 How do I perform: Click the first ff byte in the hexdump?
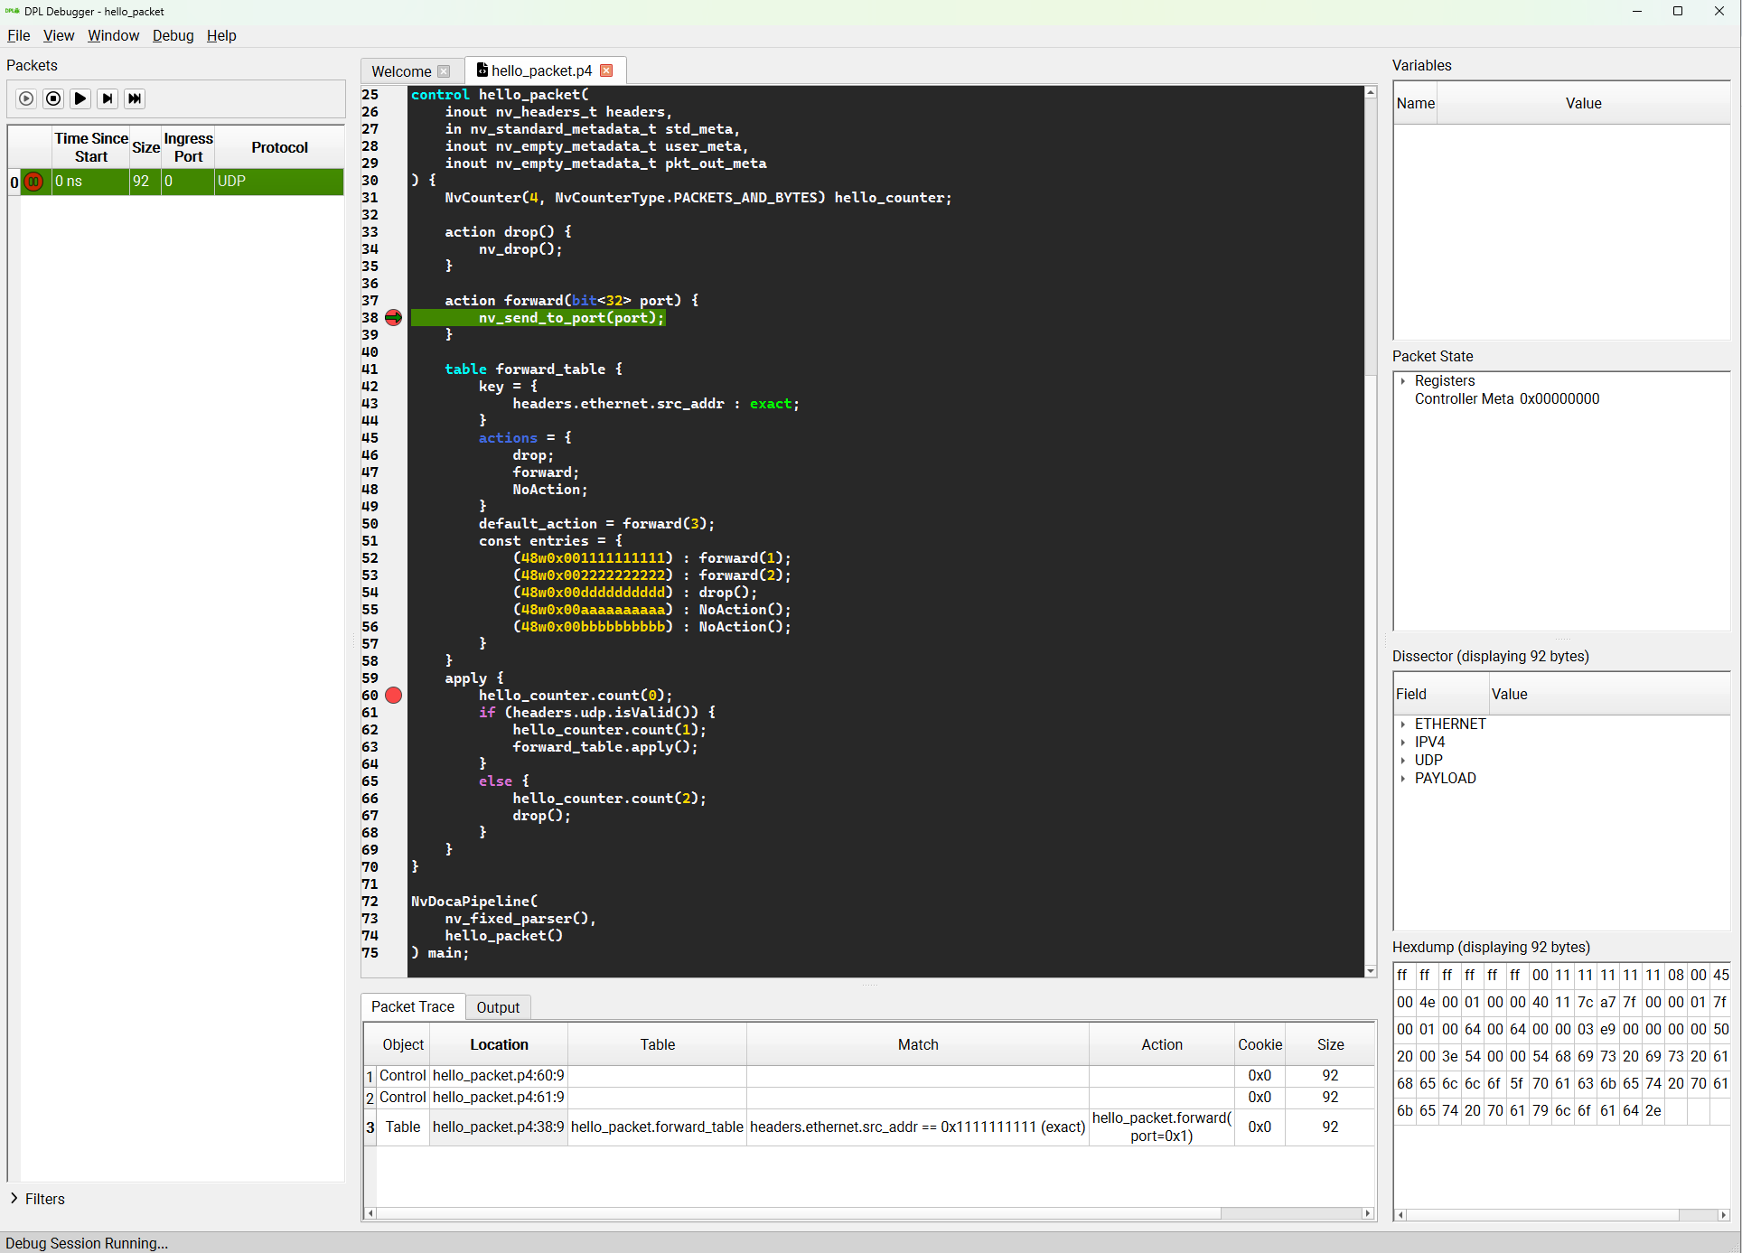click(1403, 975)
